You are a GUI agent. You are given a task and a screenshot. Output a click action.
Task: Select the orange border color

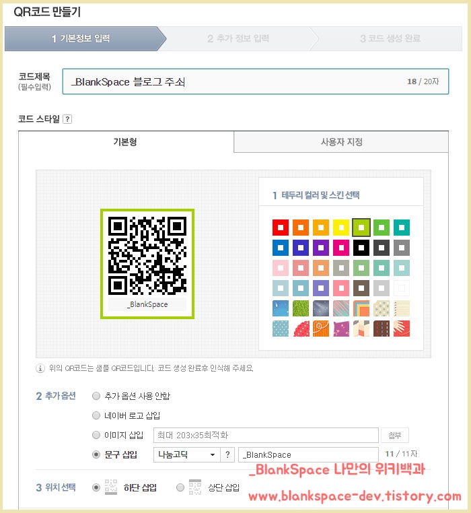pyautogui.click(x=301, y=228)
